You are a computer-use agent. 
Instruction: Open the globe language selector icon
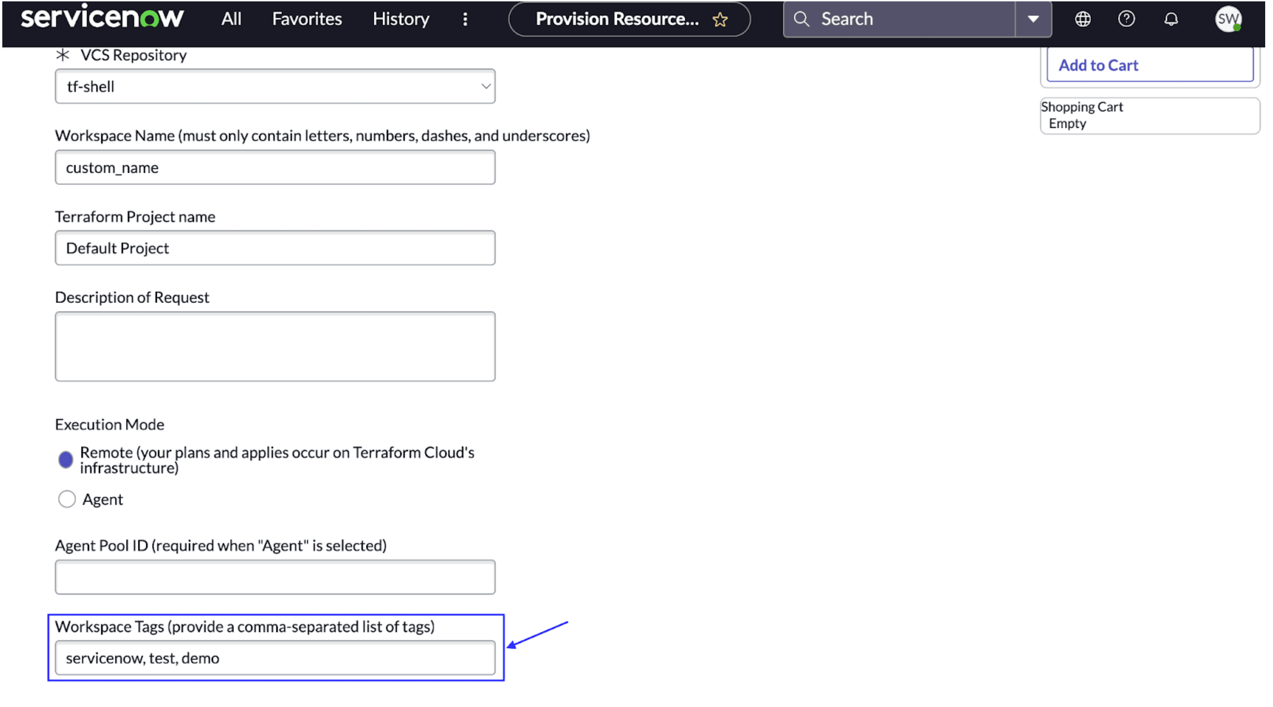(1082, 19)
